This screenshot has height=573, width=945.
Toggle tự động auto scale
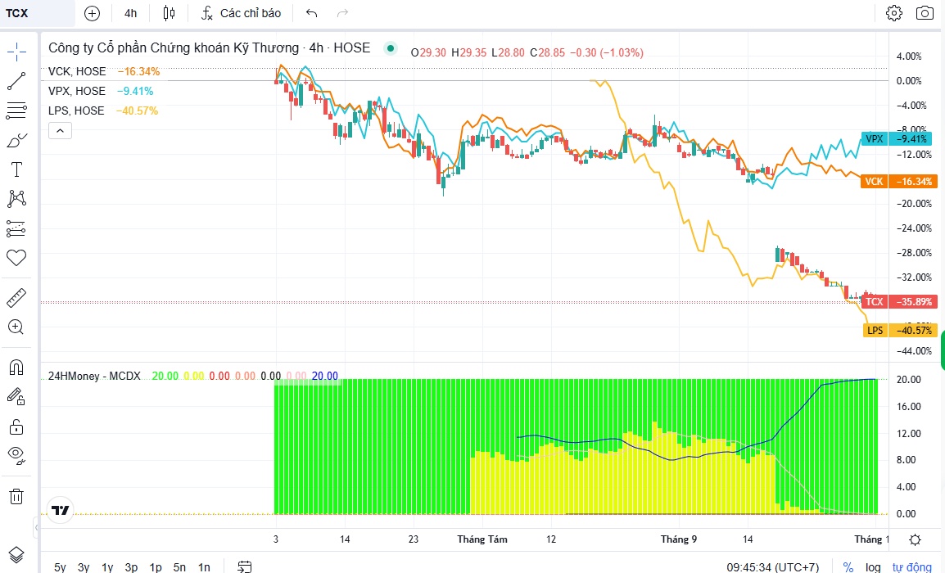[x=912, y=567]
